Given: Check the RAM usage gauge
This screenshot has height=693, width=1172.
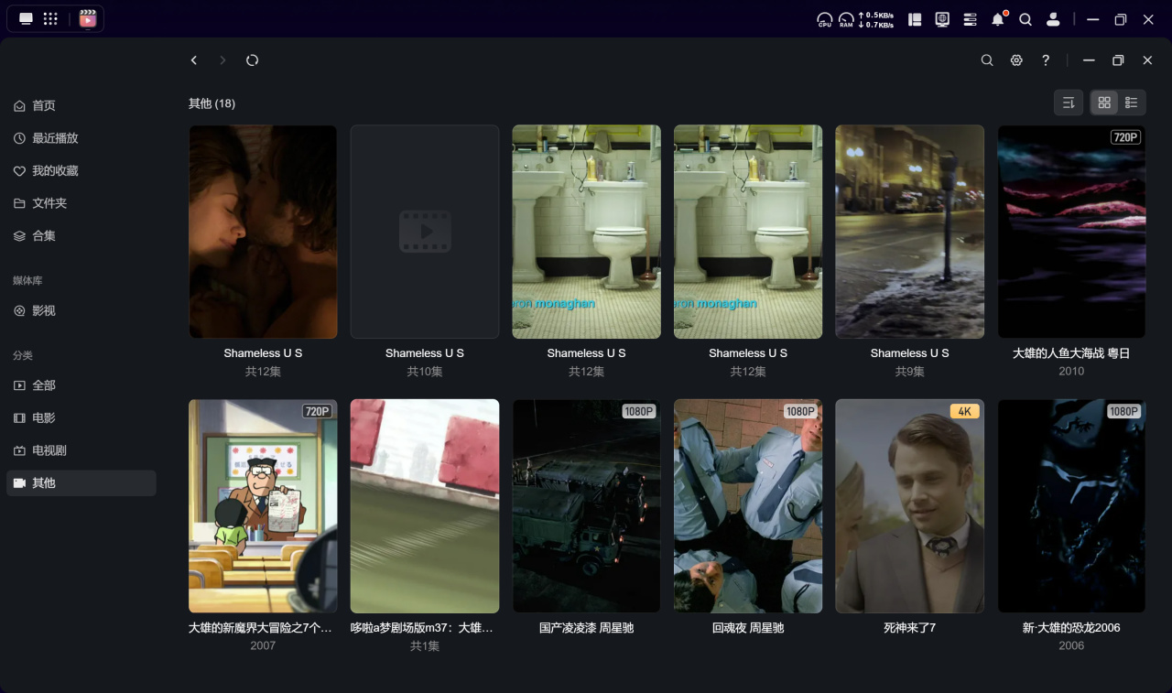Looking at the screenshot, I should coord(846,19).
